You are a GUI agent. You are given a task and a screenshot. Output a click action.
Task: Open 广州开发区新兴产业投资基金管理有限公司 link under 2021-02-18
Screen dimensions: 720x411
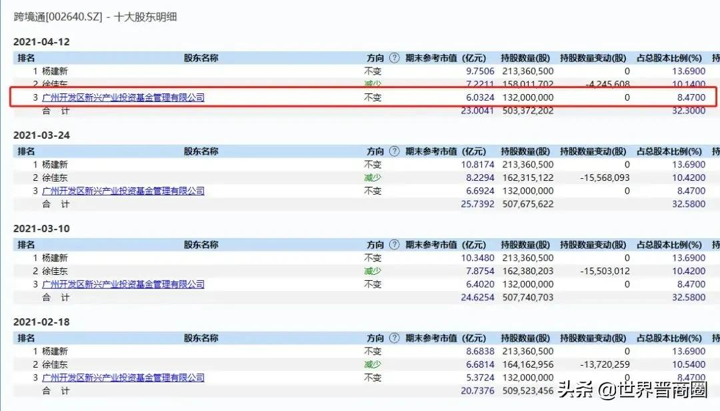coord(123,378)
